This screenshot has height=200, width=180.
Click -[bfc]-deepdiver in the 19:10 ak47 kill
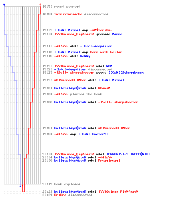[x=96, y=46]
